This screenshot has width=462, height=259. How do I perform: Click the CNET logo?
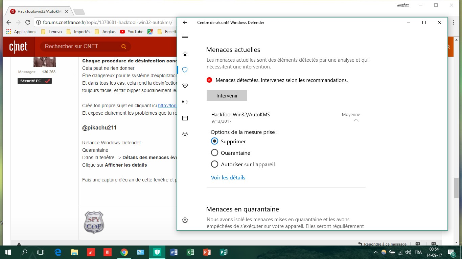click(x=18, y=47)
